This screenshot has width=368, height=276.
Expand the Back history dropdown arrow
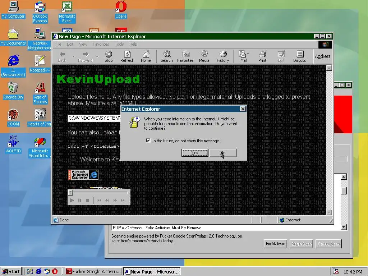pyautogui.click(x=74, y=57)
